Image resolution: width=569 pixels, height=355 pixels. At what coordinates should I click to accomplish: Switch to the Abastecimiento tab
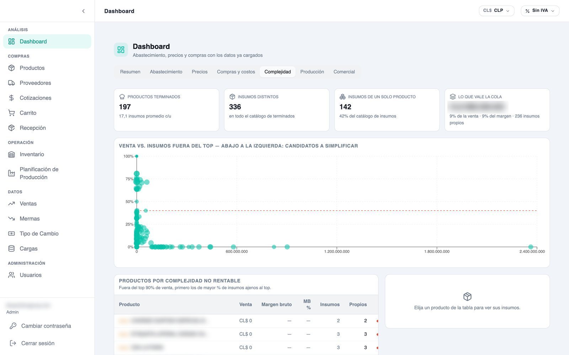(x=166, y=72)
